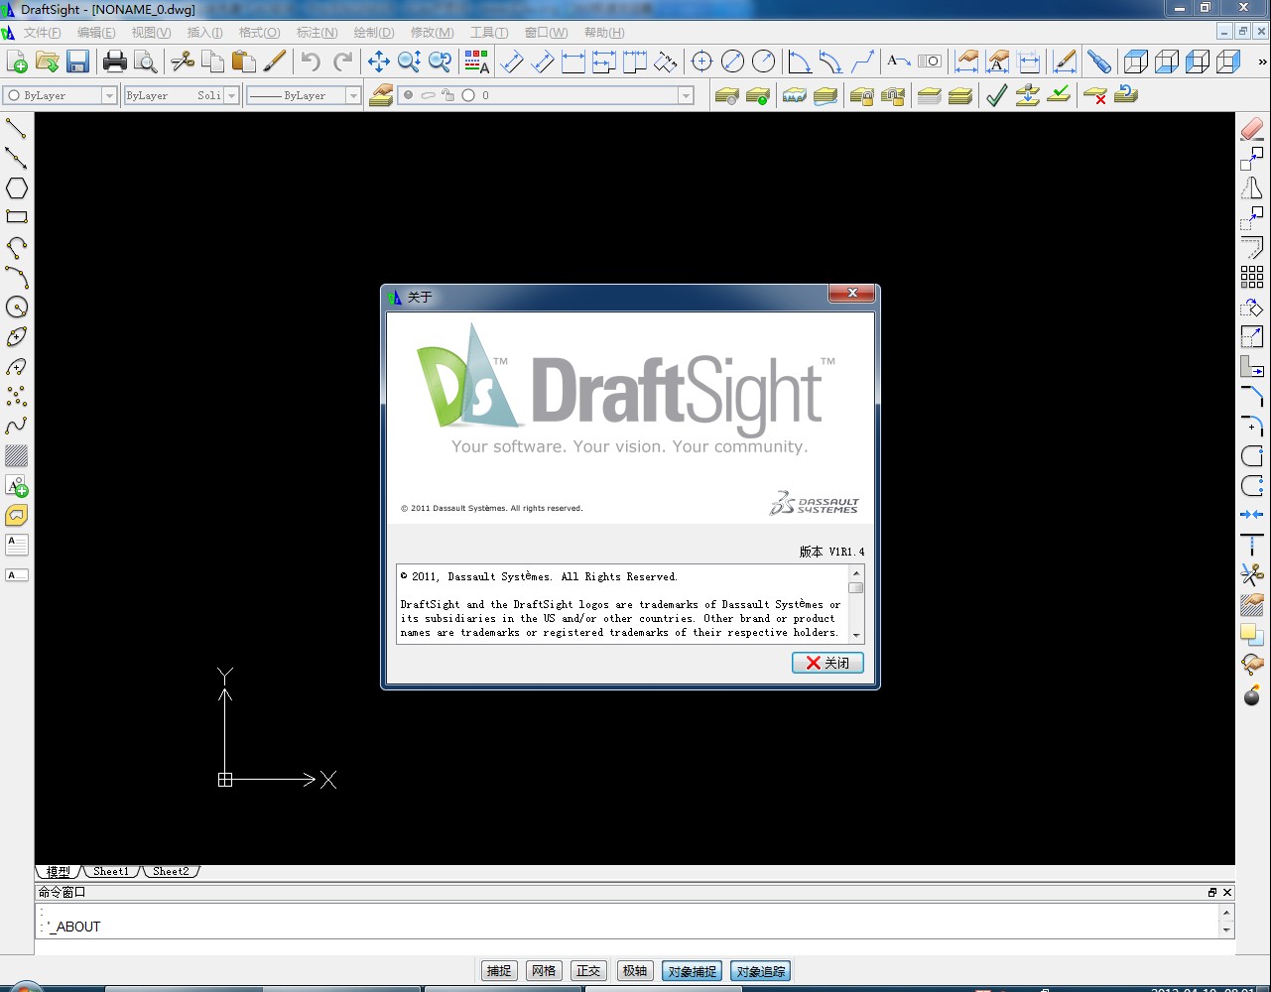Open a file with the folder icon
This screenshot has height=992, width=1271.
pyautogui.click(x=48, y=62)
